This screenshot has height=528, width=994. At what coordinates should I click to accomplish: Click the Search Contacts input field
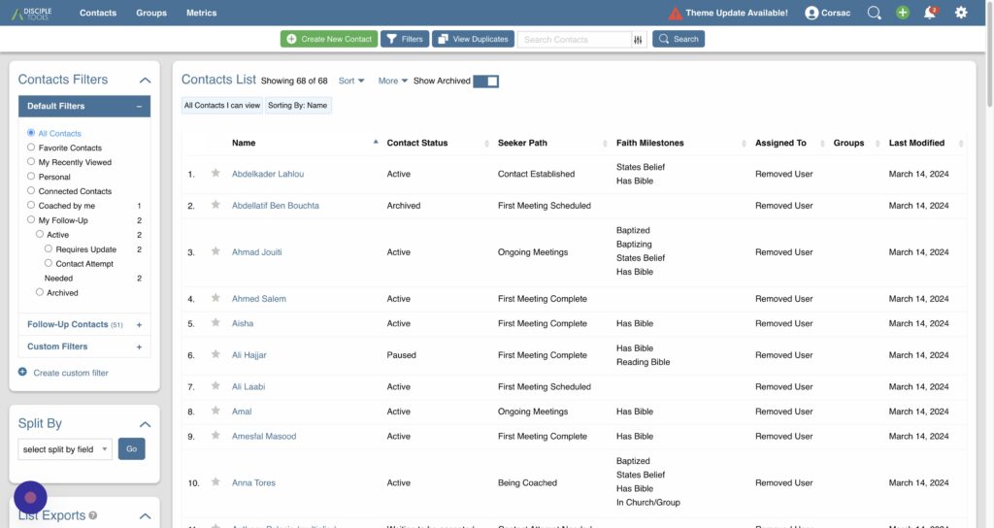coord(574,40)
